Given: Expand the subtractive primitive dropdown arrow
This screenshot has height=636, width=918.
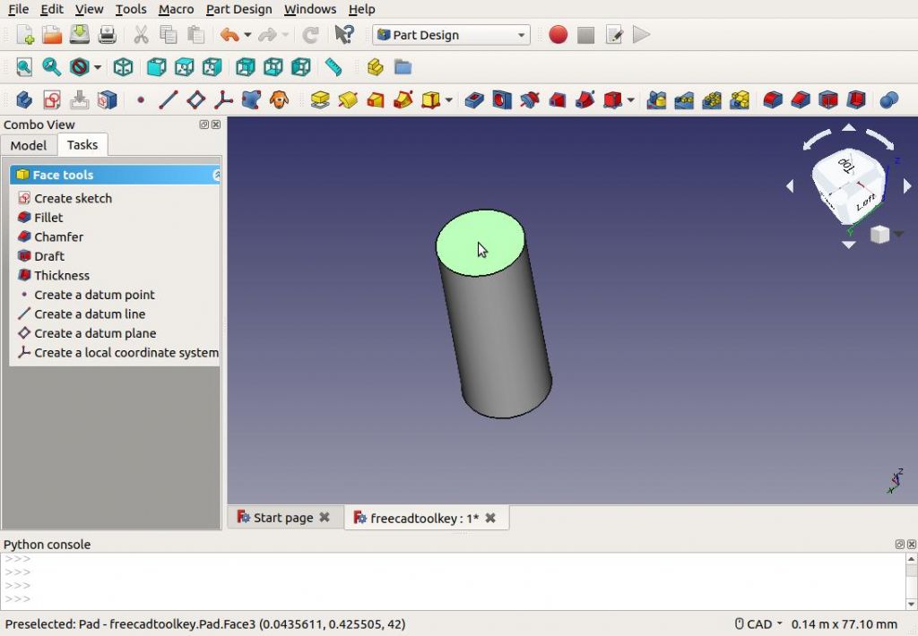Looking at the screenshot, I should 630,100.
